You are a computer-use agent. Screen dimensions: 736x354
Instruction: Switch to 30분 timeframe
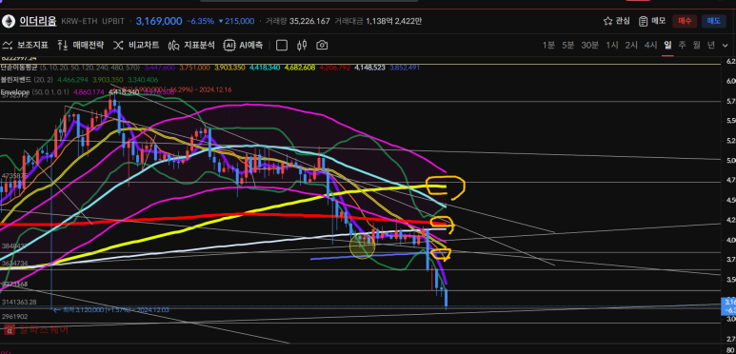589,46
